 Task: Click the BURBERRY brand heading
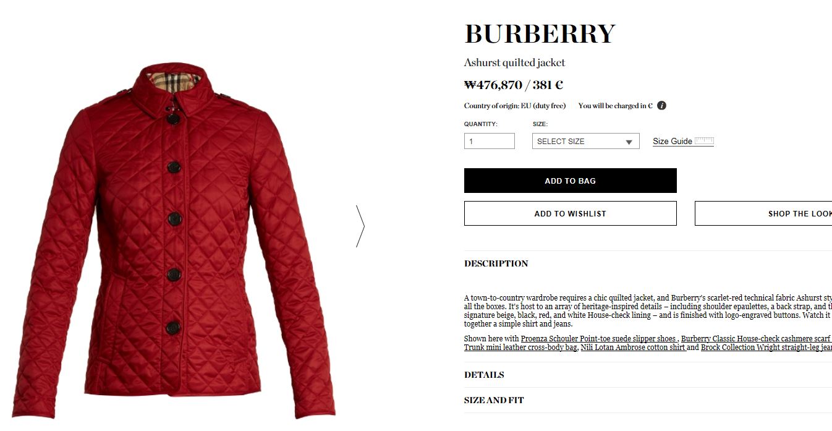540,33
